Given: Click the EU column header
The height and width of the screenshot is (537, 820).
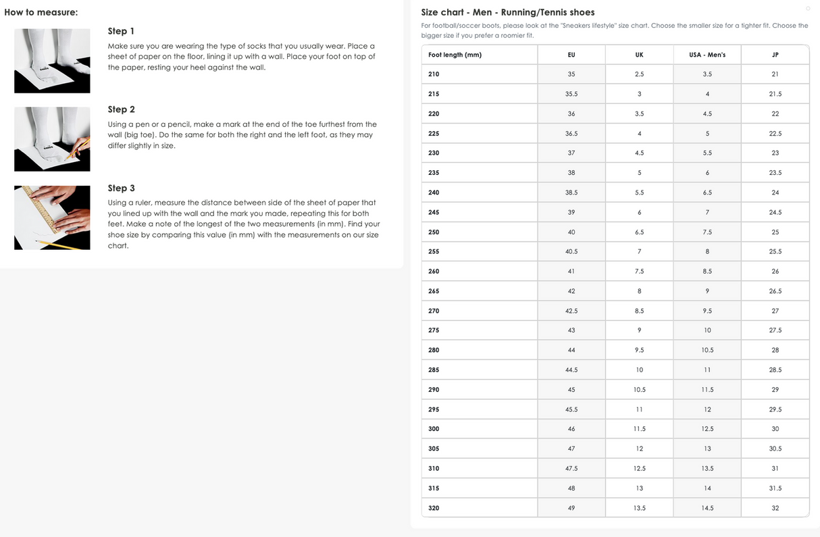Looking at the screenshot, I should click(571, 55).
